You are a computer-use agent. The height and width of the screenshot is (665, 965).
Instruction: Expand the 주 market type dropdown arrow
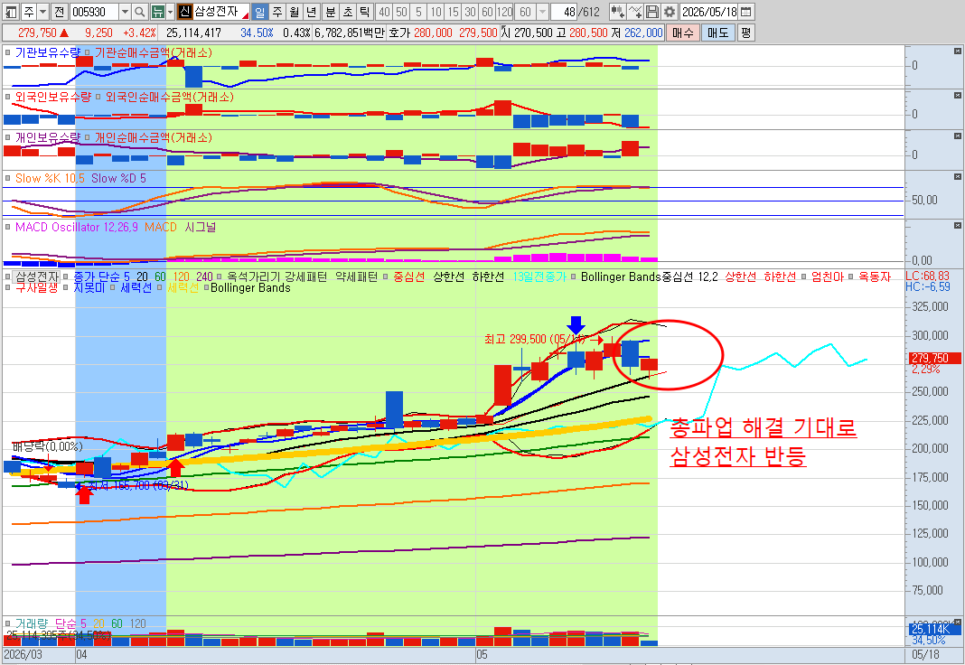[x=42, y=12]
